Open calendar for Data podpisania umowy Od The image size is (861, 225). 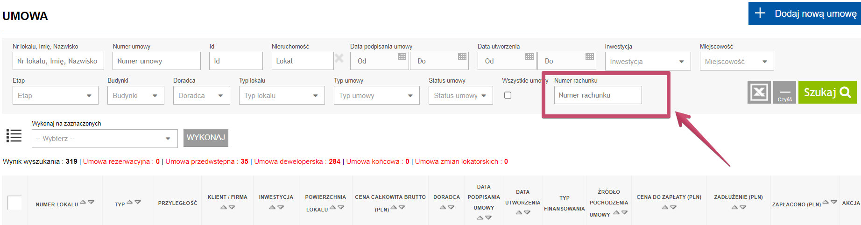tap(402, 56)
